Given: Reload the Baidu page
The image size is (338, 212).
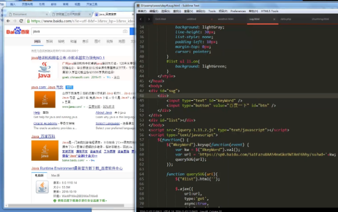Looking at the screenshot, I should tap(21, 21).
